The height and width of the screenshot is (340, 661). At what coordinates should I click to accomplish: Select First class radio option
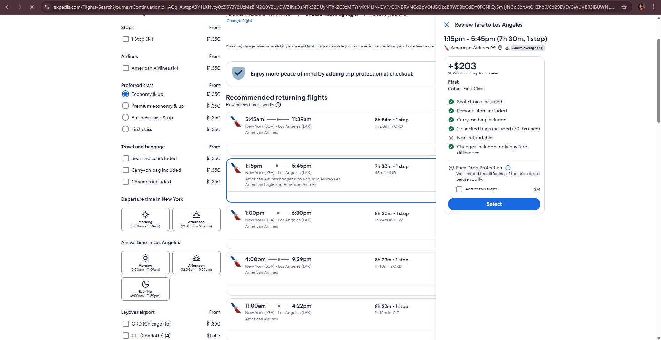click(125, 129)
